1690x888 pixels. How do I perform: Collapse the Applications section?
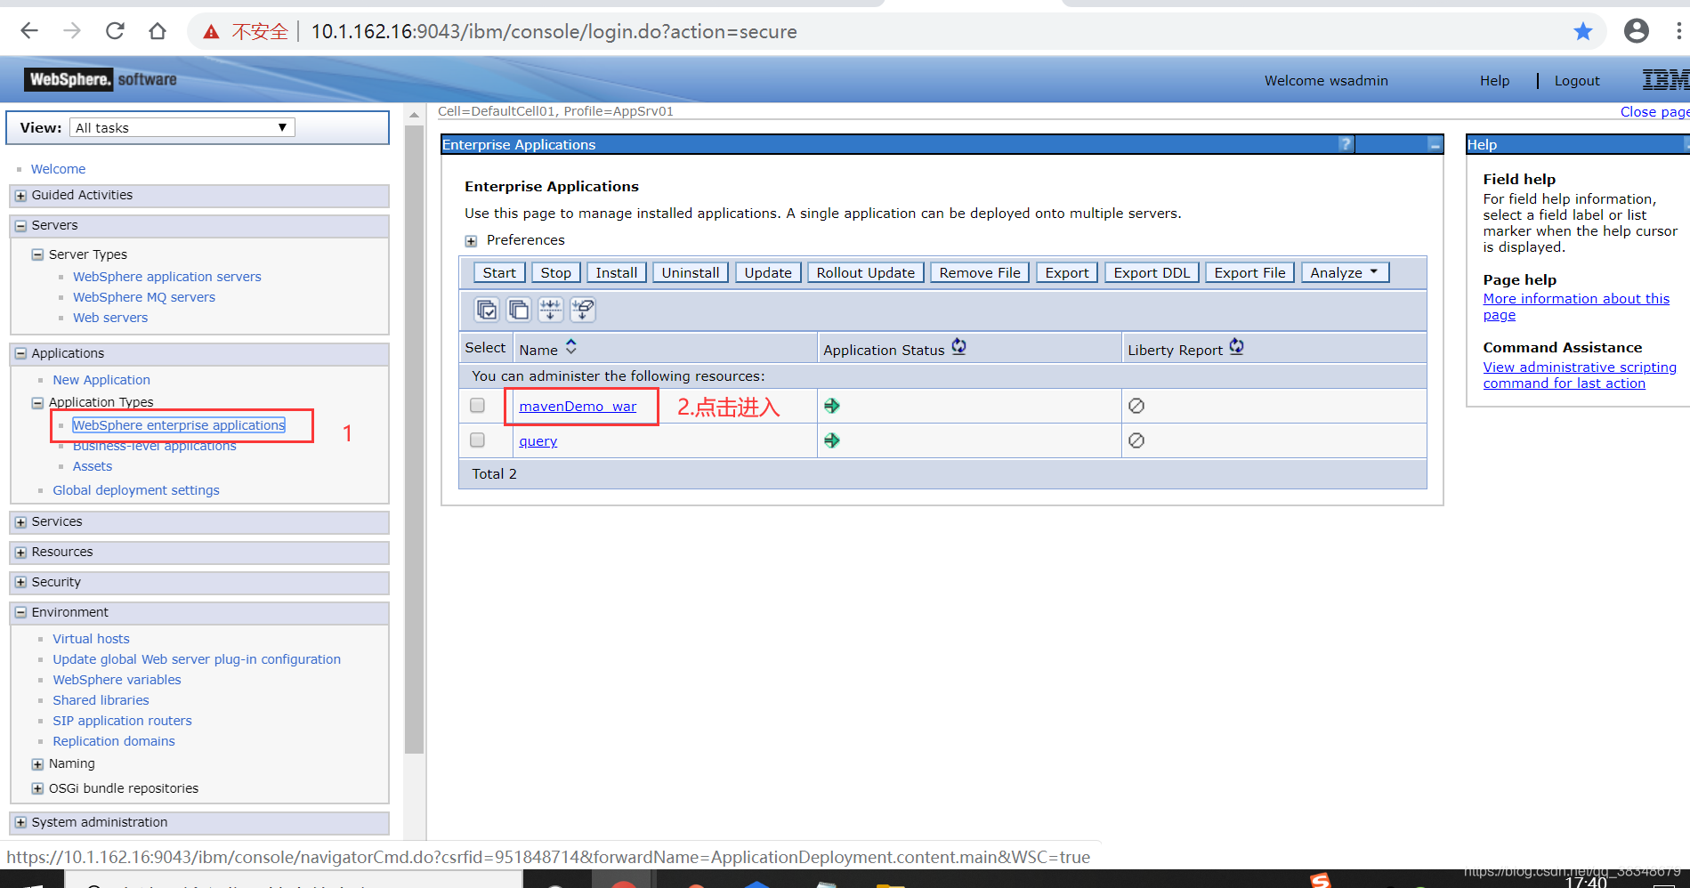click(x=20, y=354)
